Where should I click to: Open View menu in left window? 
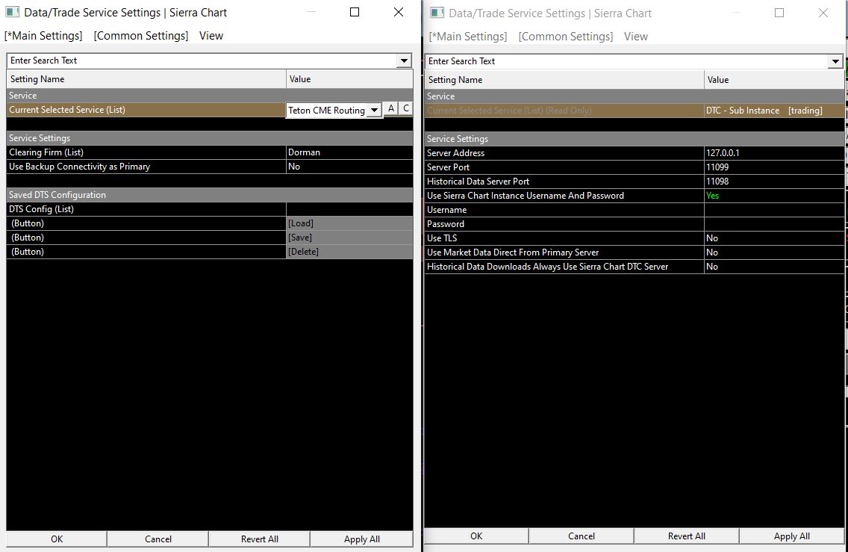(211, 36)
